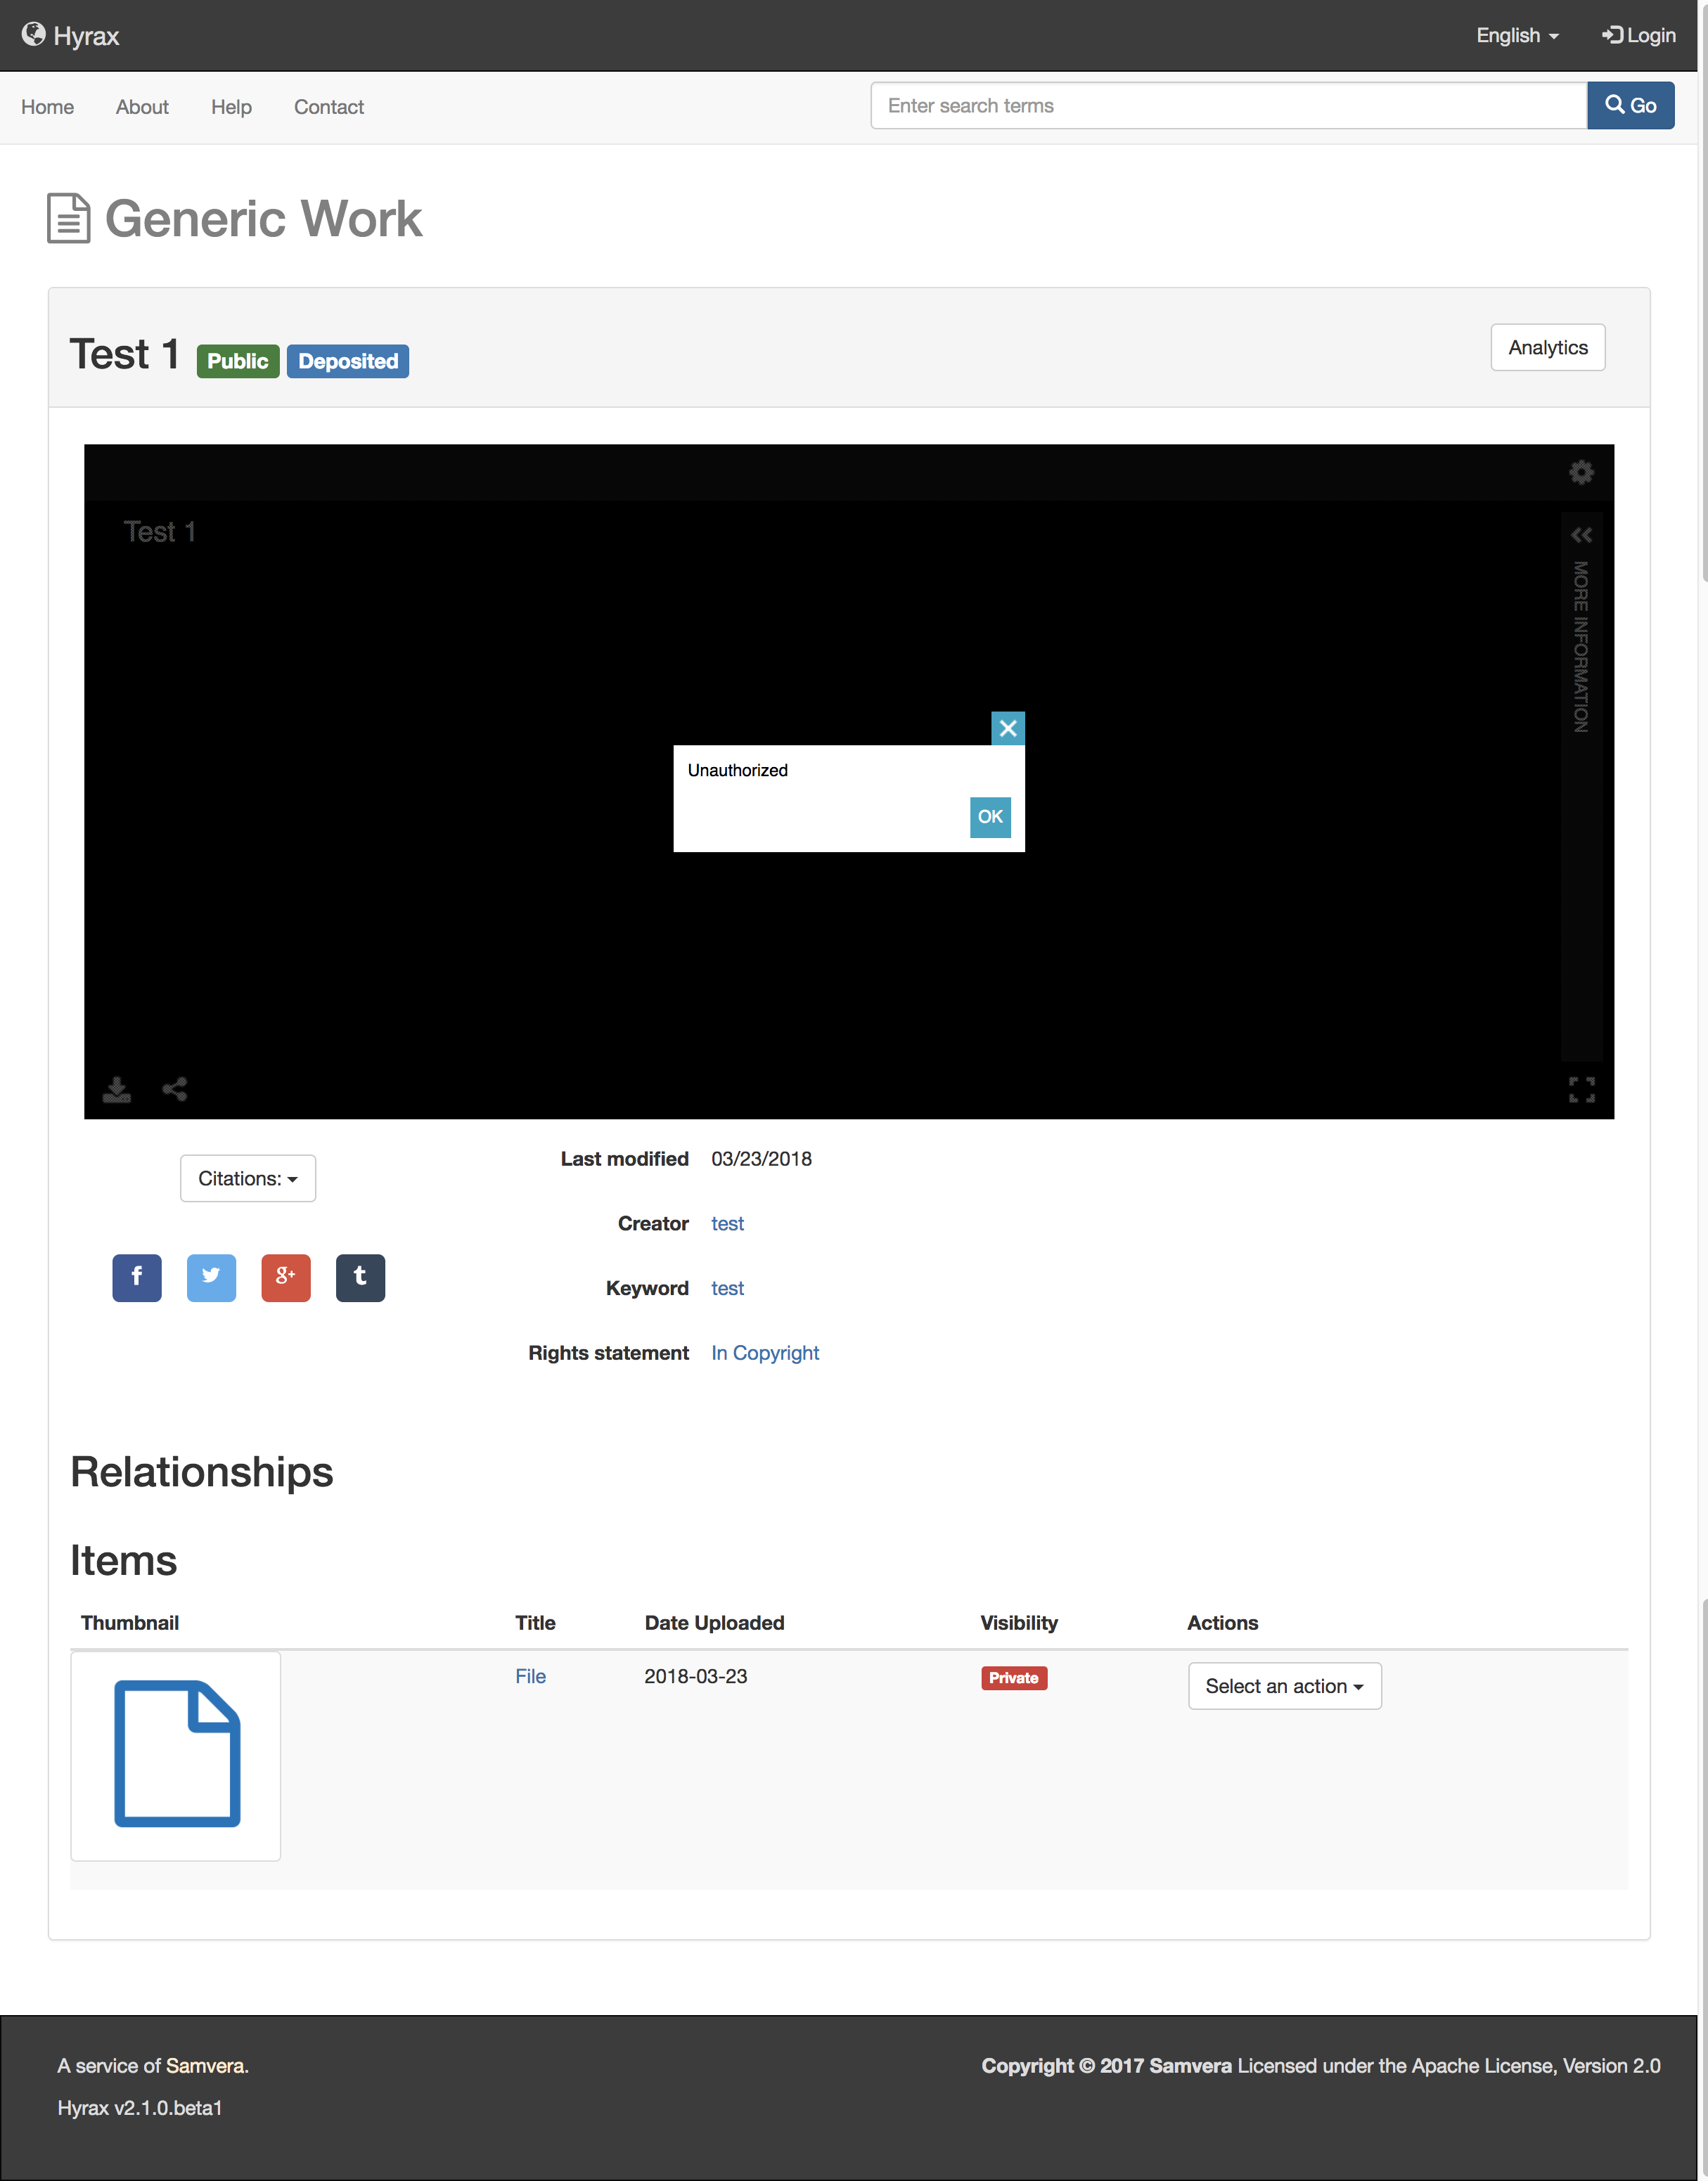Click the Relationships section heading
This screenshot has width=1708, height=2181.
click(202, 1472)
